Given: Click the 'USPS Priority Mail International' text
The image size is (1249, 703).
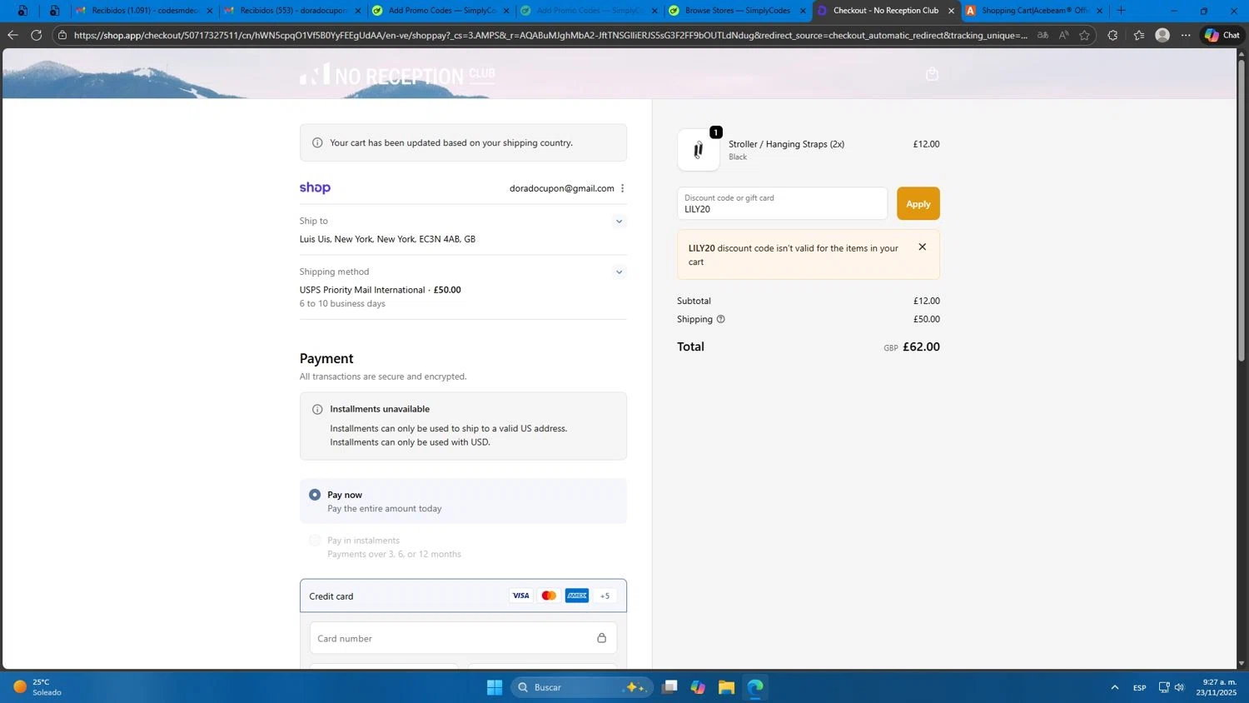Looking at the screenshot, I should click(x=362, y=290).
